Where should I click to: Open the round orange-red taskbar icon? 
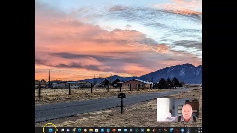(114, 130)
